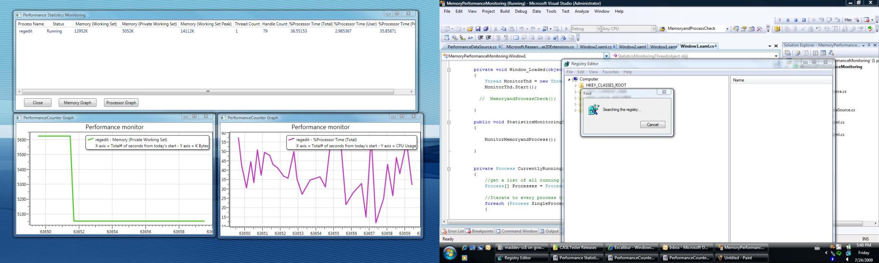Click the Internet Explorer quick launch icon
This screenshot has width=879, height=263.
465,248
